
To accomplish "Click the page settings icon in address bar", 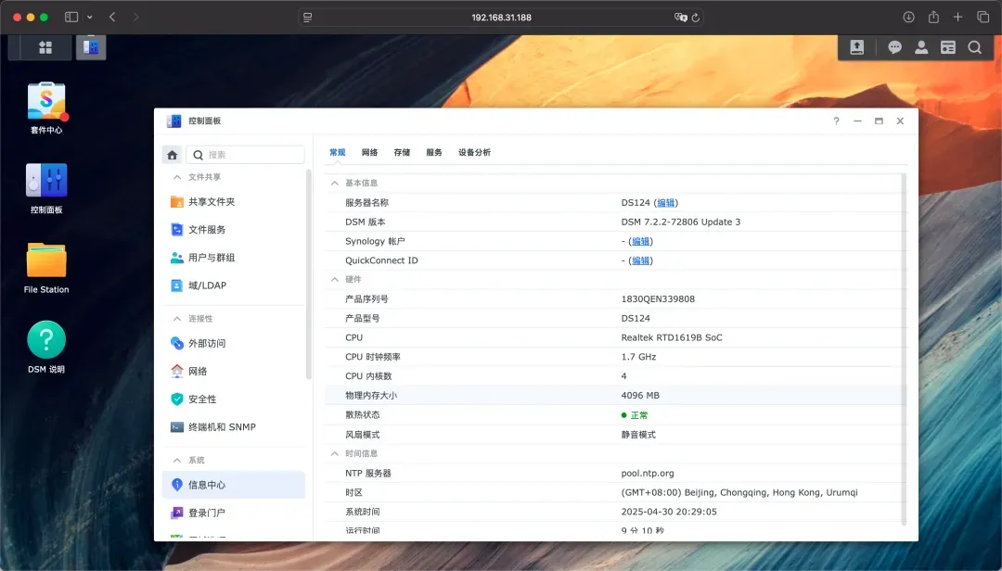I will pos(307,18).
